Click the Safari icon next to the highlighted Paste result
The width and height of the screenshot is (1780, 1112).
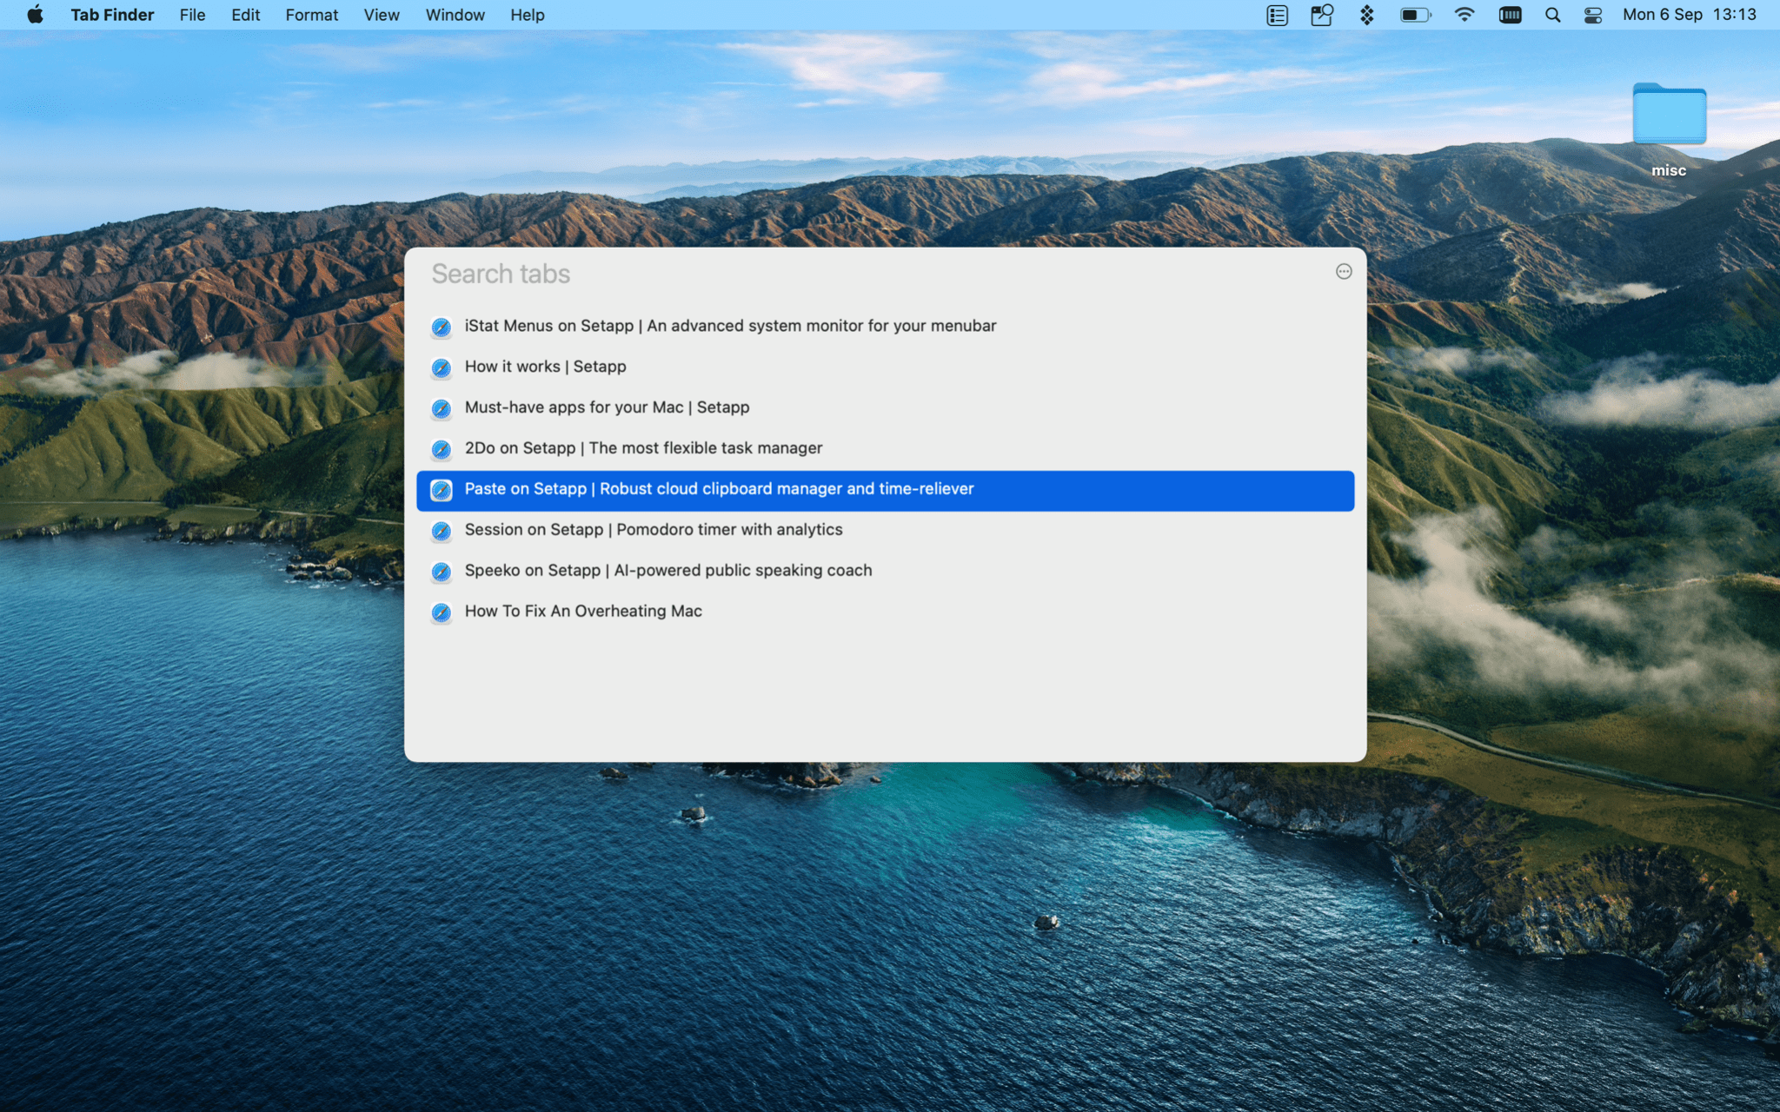pos(441,490)
